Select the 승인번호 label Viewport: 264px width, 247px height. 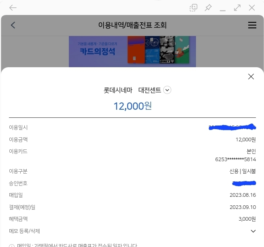(x=18, y=183)
